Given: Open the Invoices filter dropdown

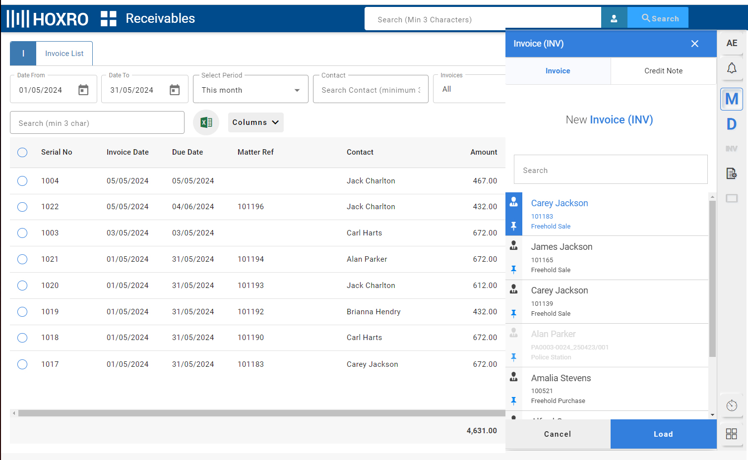Looking at the screenshot, I should [469, 89].
